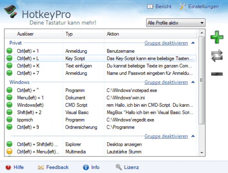Viewport: 228px width, 173px height.
Task: Toggle green status of Windows(left) hotkey
Action: tap(9, 105)
